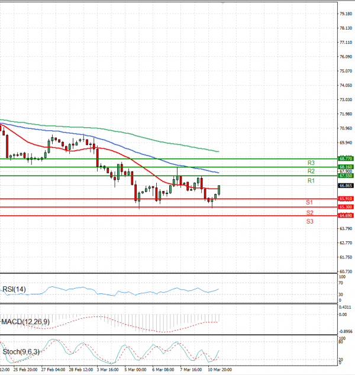Select the R1 resistance label
The height and width of the screenshot is (375, 355).
[x=311, y=180]
